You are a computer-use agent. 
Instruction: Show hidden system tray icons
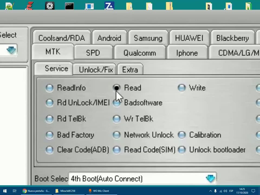211,191
